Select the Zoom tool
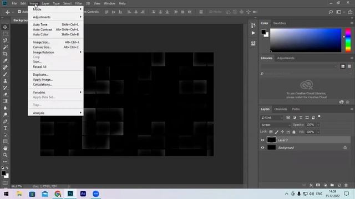The image size is (355, 199). click(x=5, y=155)
